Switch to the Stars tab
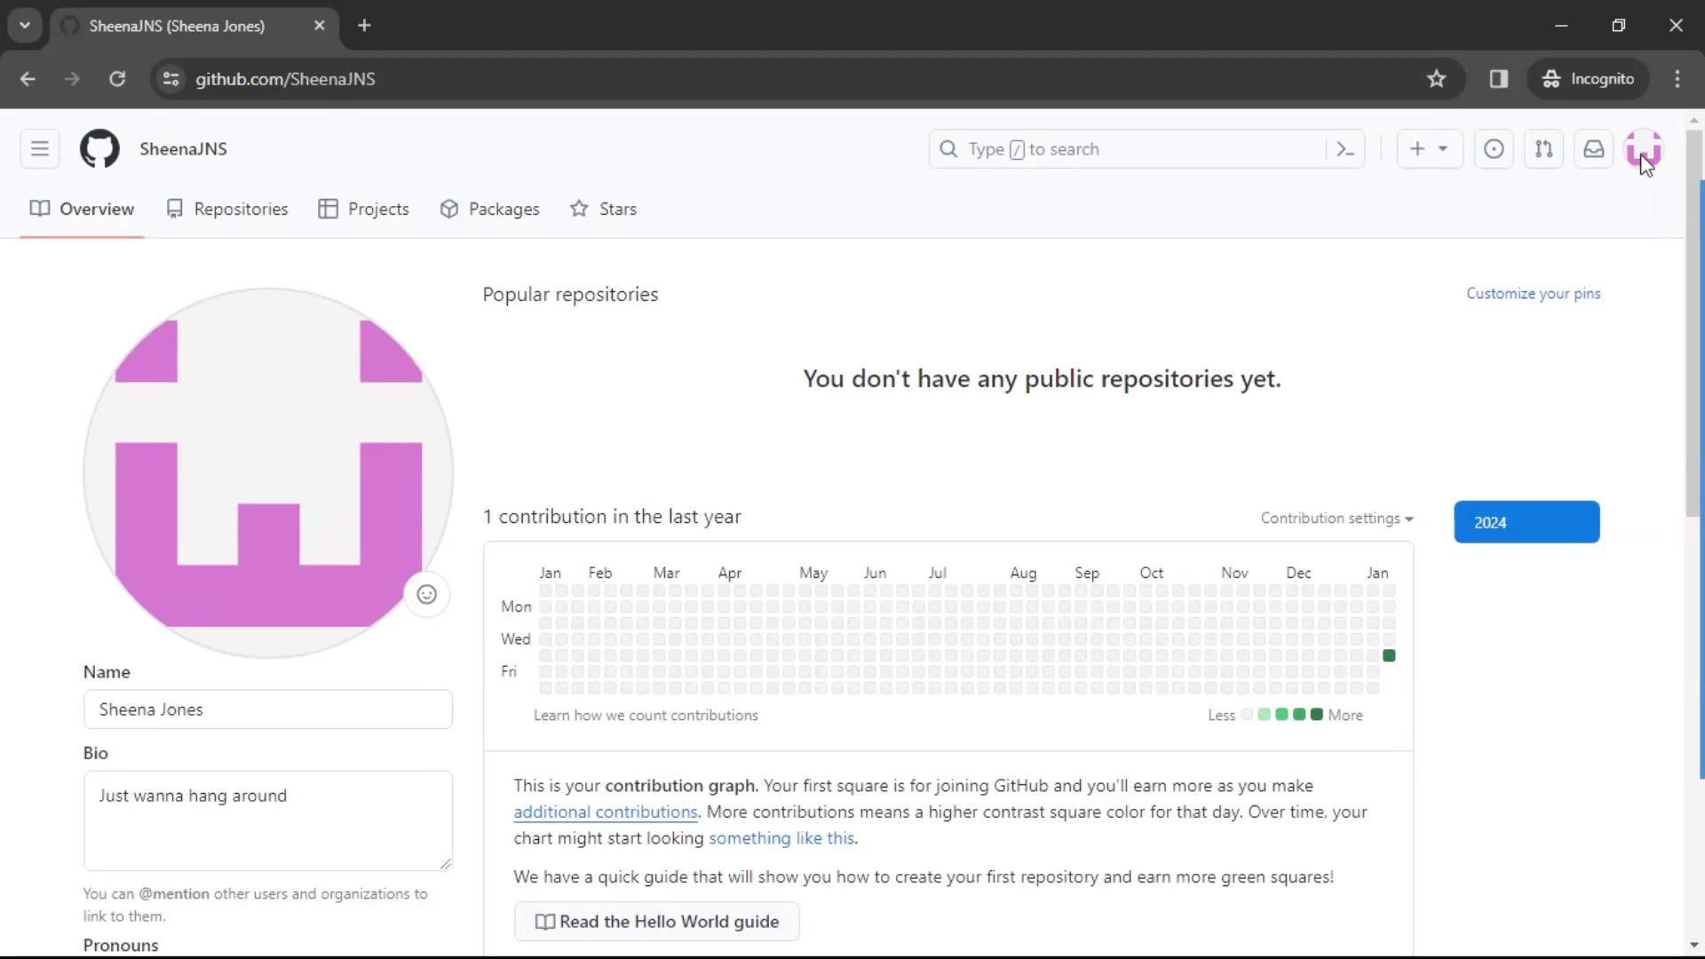This screenshot has height=959, width=1705. coord(606,209)
